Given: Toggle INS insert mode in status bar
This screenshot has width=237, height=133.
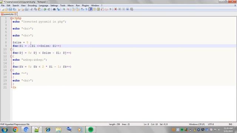Looking at the screenshot, I should (x=230, y=124).
